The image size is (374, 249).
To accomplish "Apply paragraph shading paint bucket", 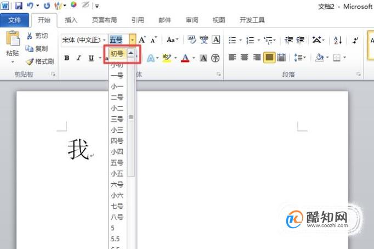I will 319,58.
